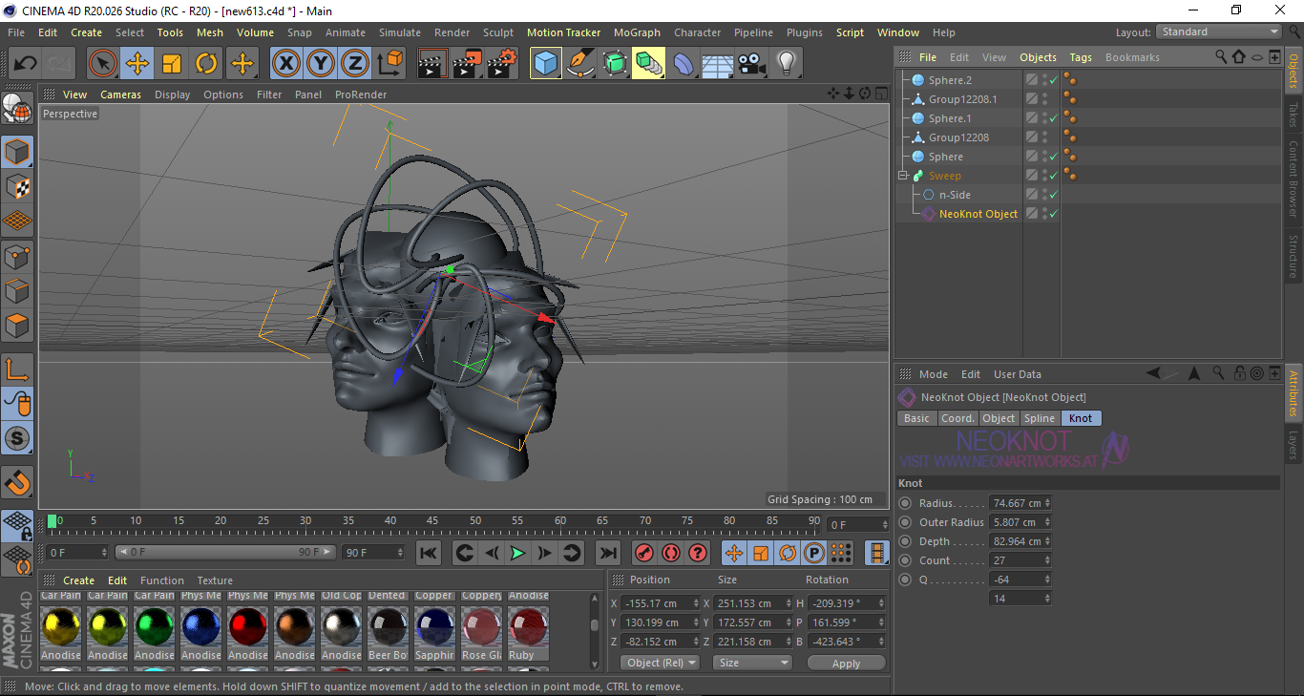Image resolution: width=1304 pixels, height=696 pixels.
Task: Open the Object (Rel) coordinate dropdown
Action: pos(661,663)
